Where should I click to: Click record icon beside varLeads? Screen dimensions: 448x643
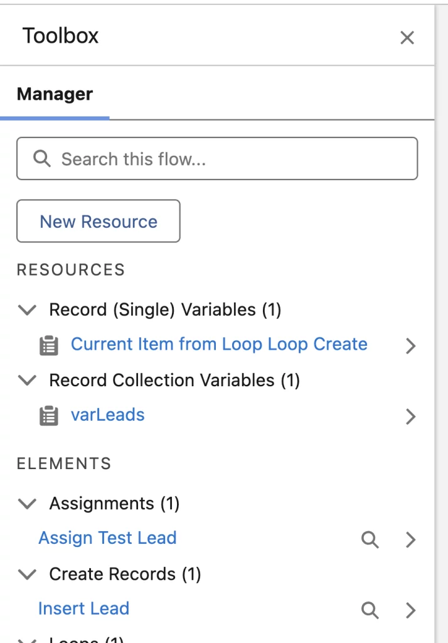pyautogui.click(x=49, y=416)
